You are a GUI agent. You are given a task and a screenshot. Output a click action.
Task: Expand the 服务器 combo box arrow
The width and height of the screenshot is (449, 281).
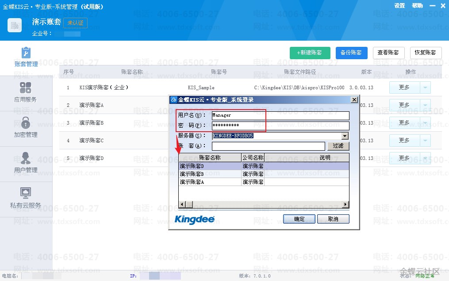coord(345,136)
